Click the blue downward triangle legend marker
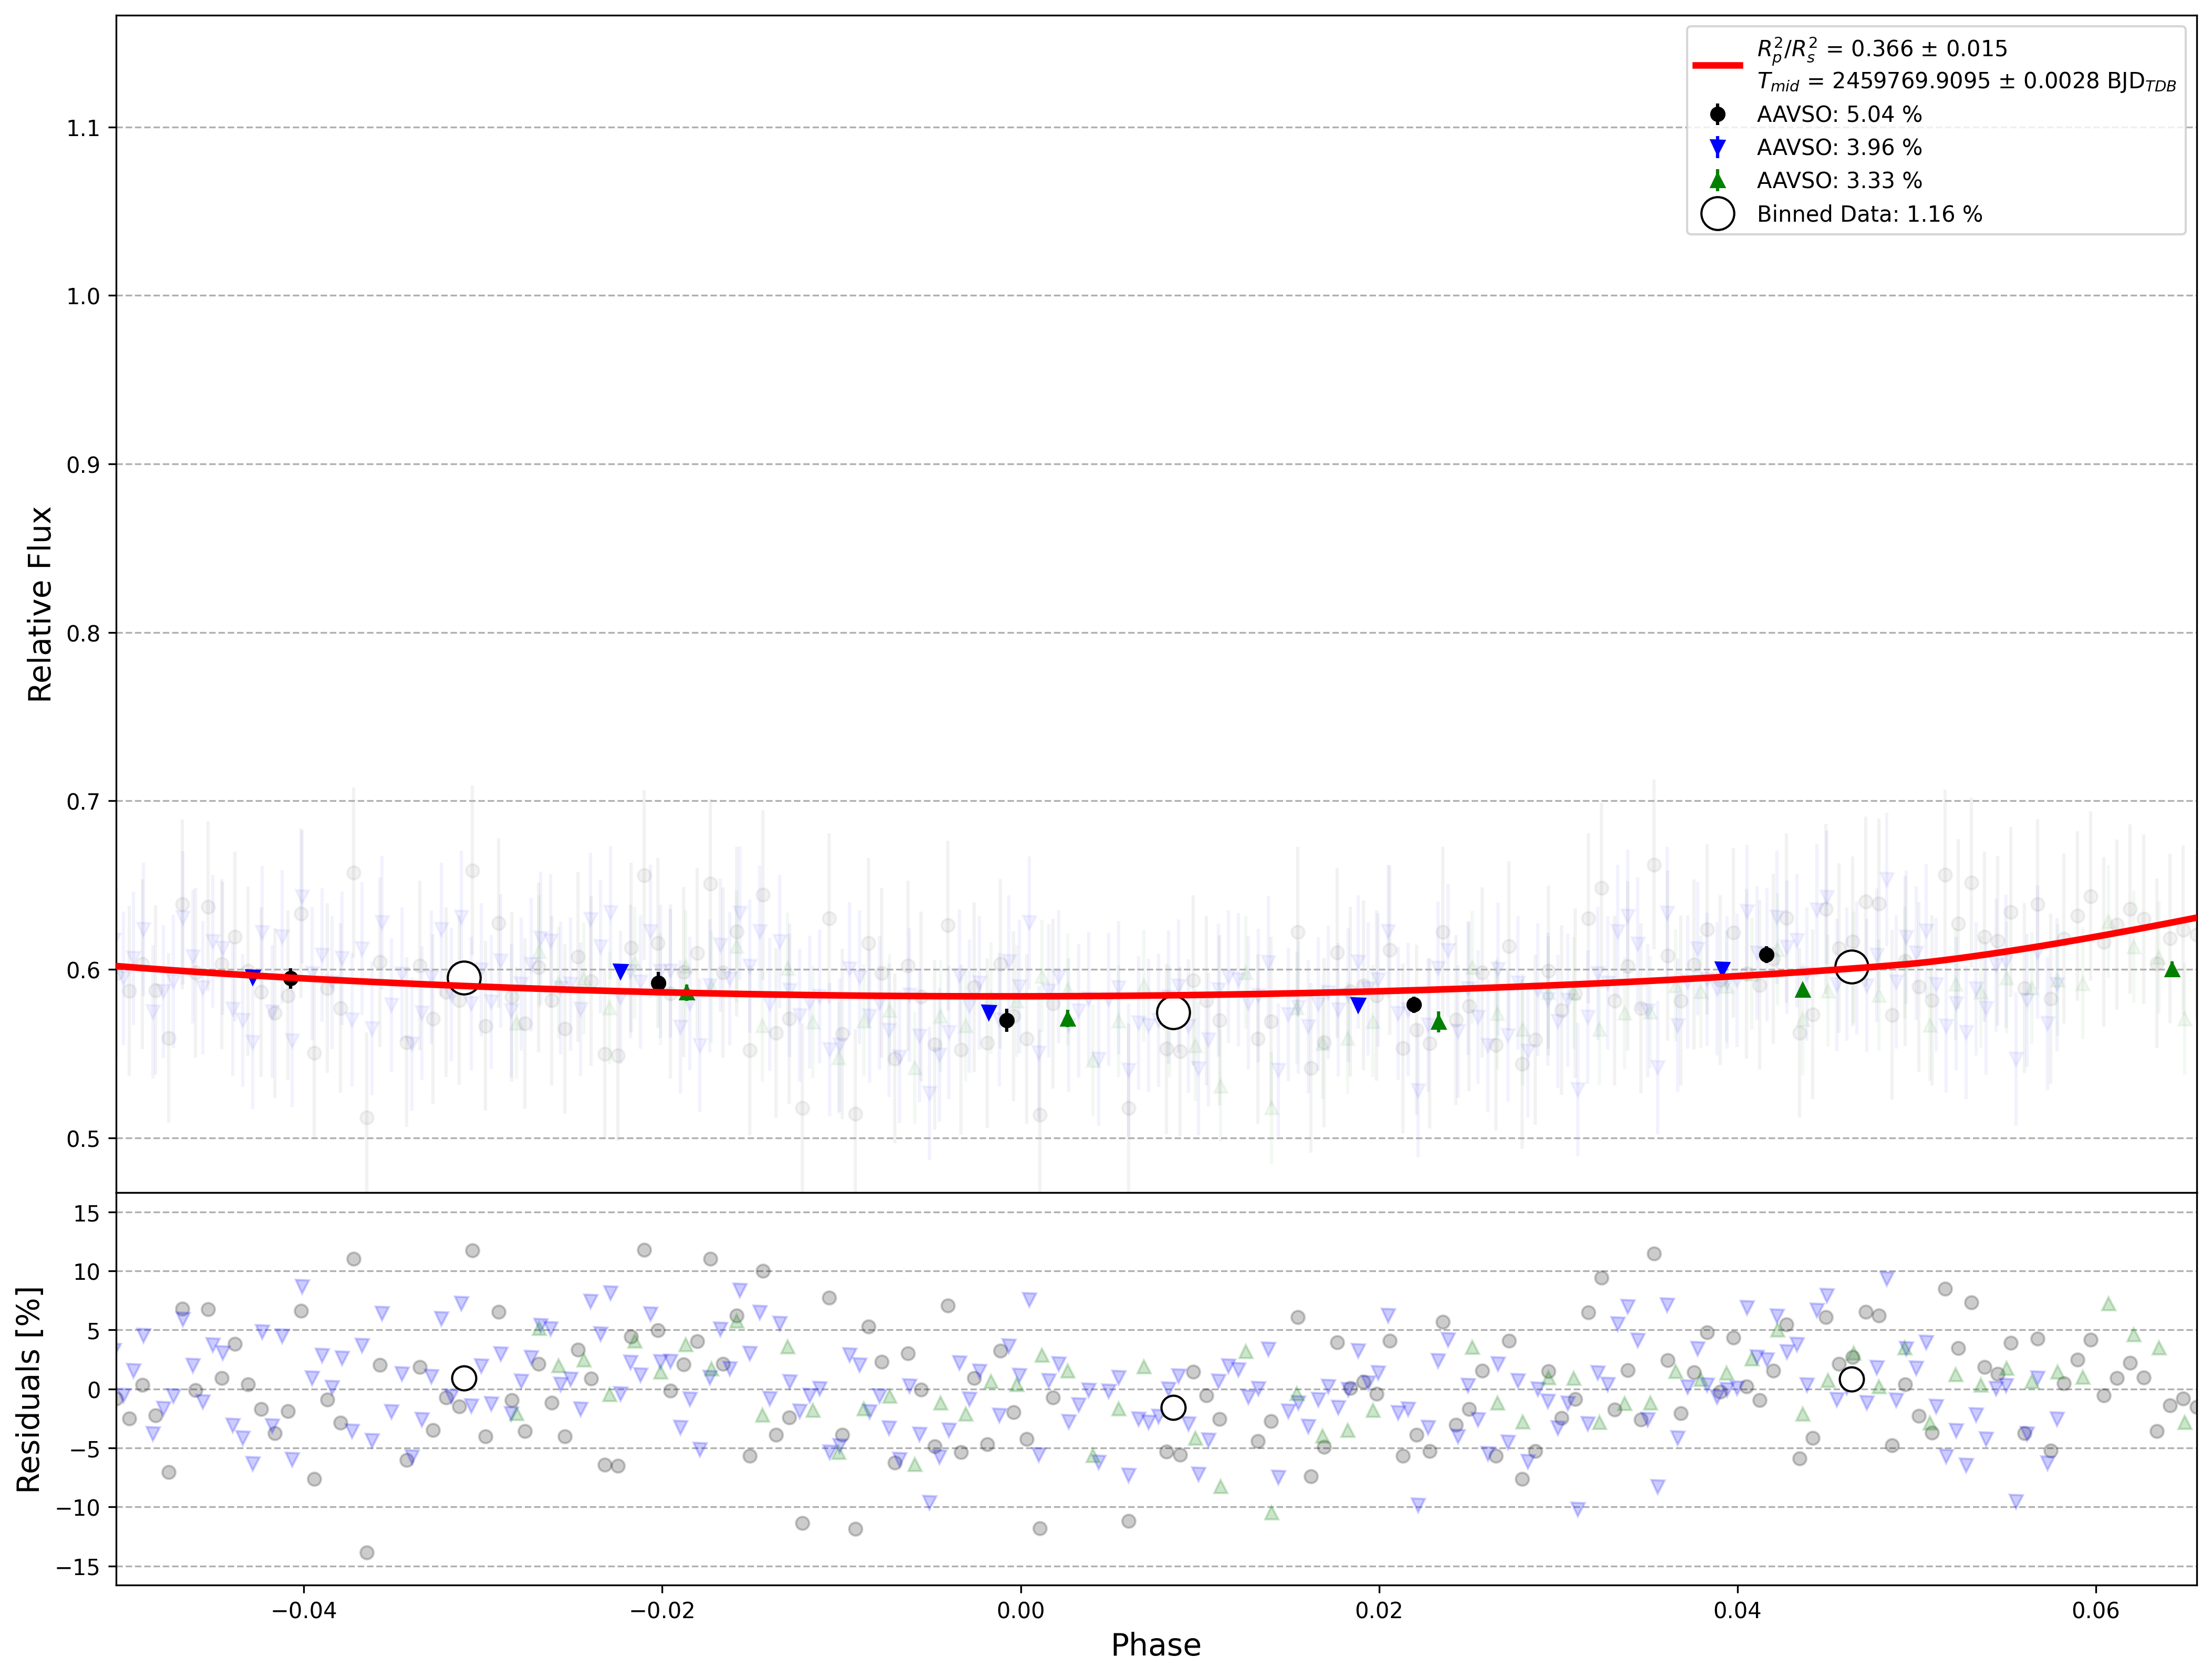 tap(1718, 148)
